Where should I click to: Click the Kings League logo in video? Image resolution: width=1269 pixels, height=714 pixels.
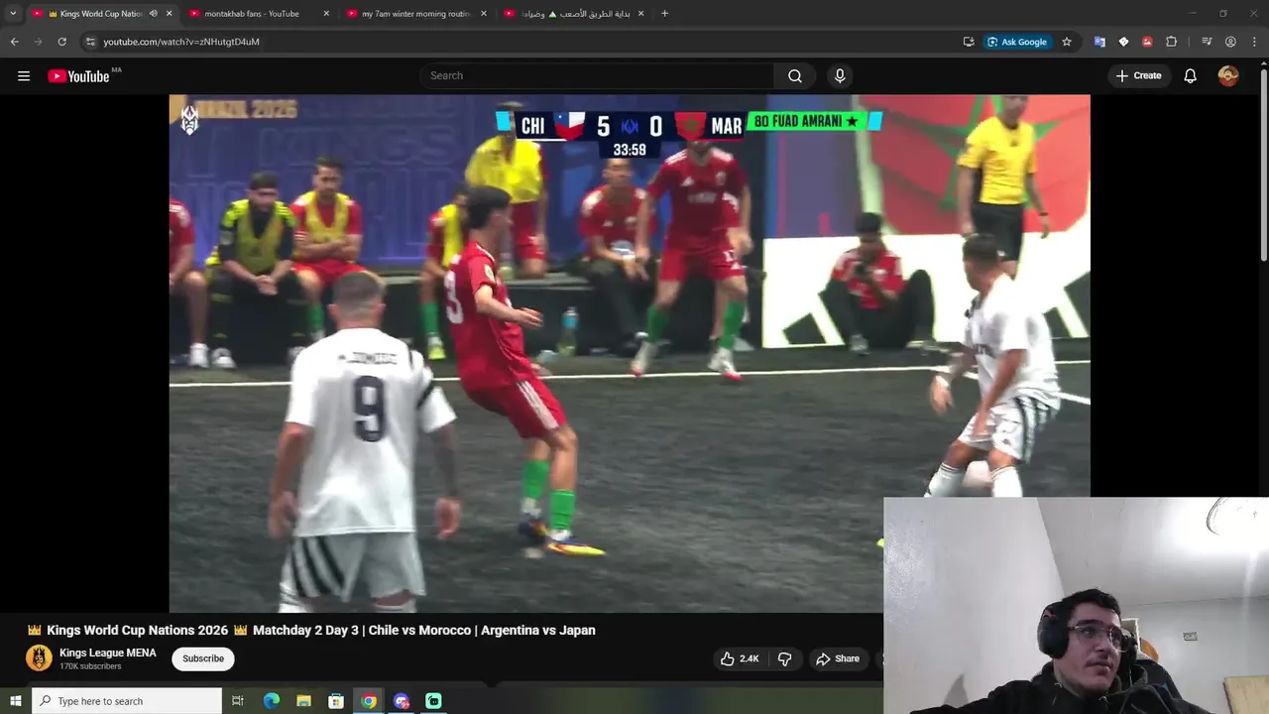189,120
